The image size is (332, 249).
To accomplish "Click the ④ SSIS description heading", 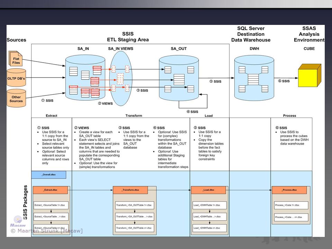I will pos(159,128).
